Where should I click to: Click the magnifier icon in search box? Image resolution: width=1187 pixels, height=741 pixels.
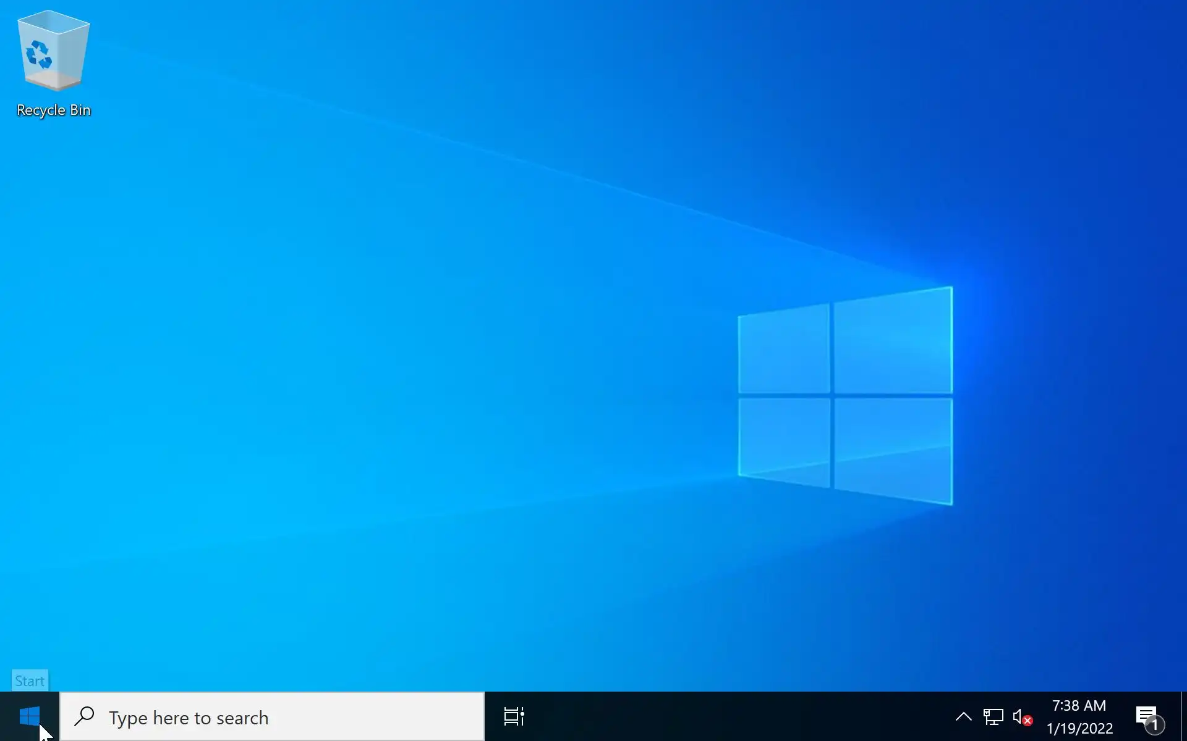coord(84,716)
